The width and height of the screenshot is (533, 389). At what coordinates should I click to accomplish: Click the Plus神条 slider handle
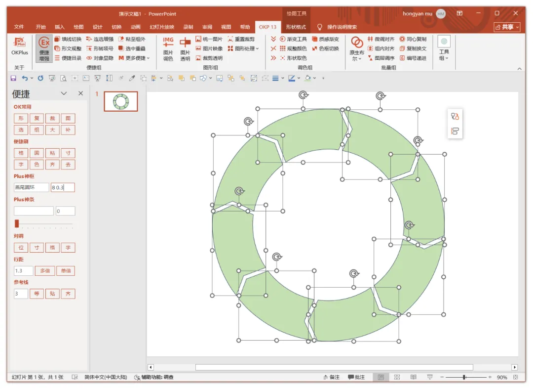point(17,223)
